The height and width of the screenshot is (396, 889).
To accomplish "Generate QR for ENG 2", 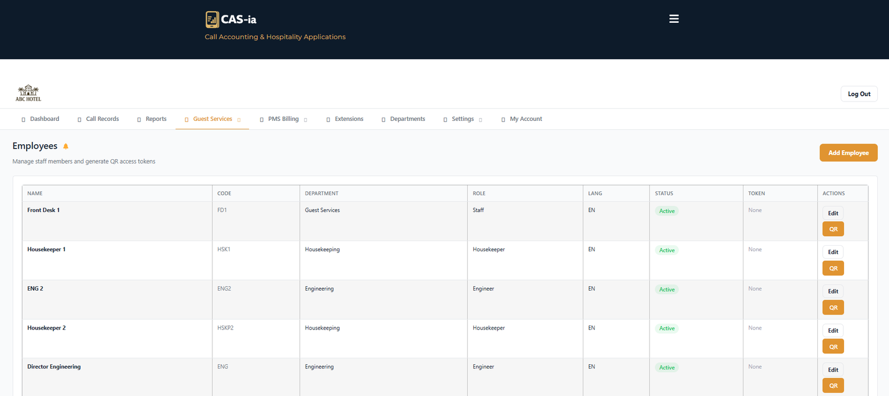I will (833, 308).
